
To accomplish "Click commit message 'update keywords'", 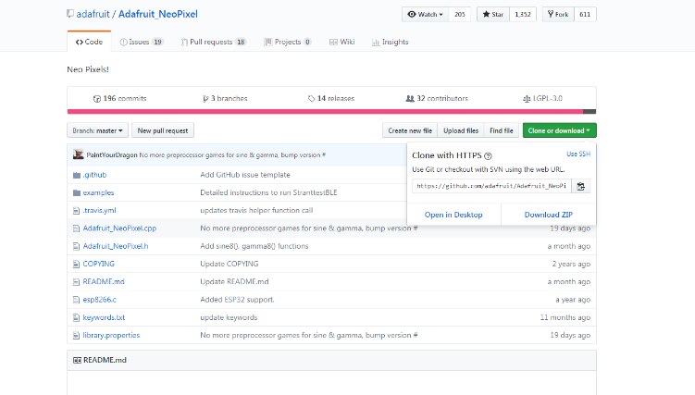I will click(x=229, y=317).
